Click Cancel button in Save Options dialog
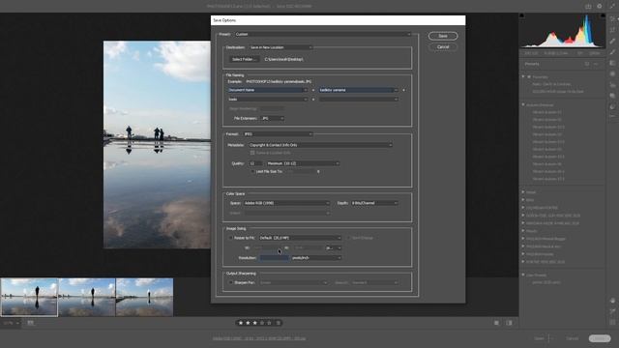 (x=443, y=47)
